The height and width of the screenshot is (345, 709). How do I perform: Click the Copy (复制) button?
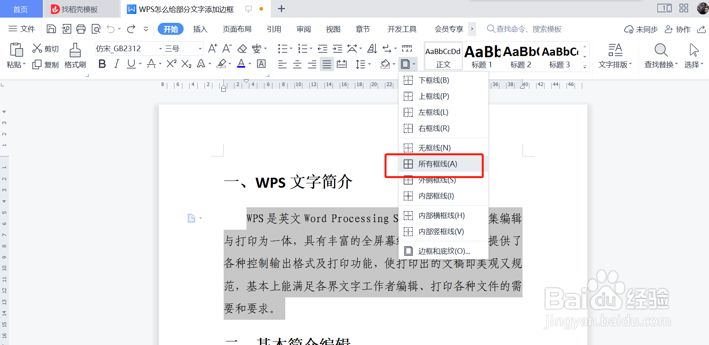[45, 64]
